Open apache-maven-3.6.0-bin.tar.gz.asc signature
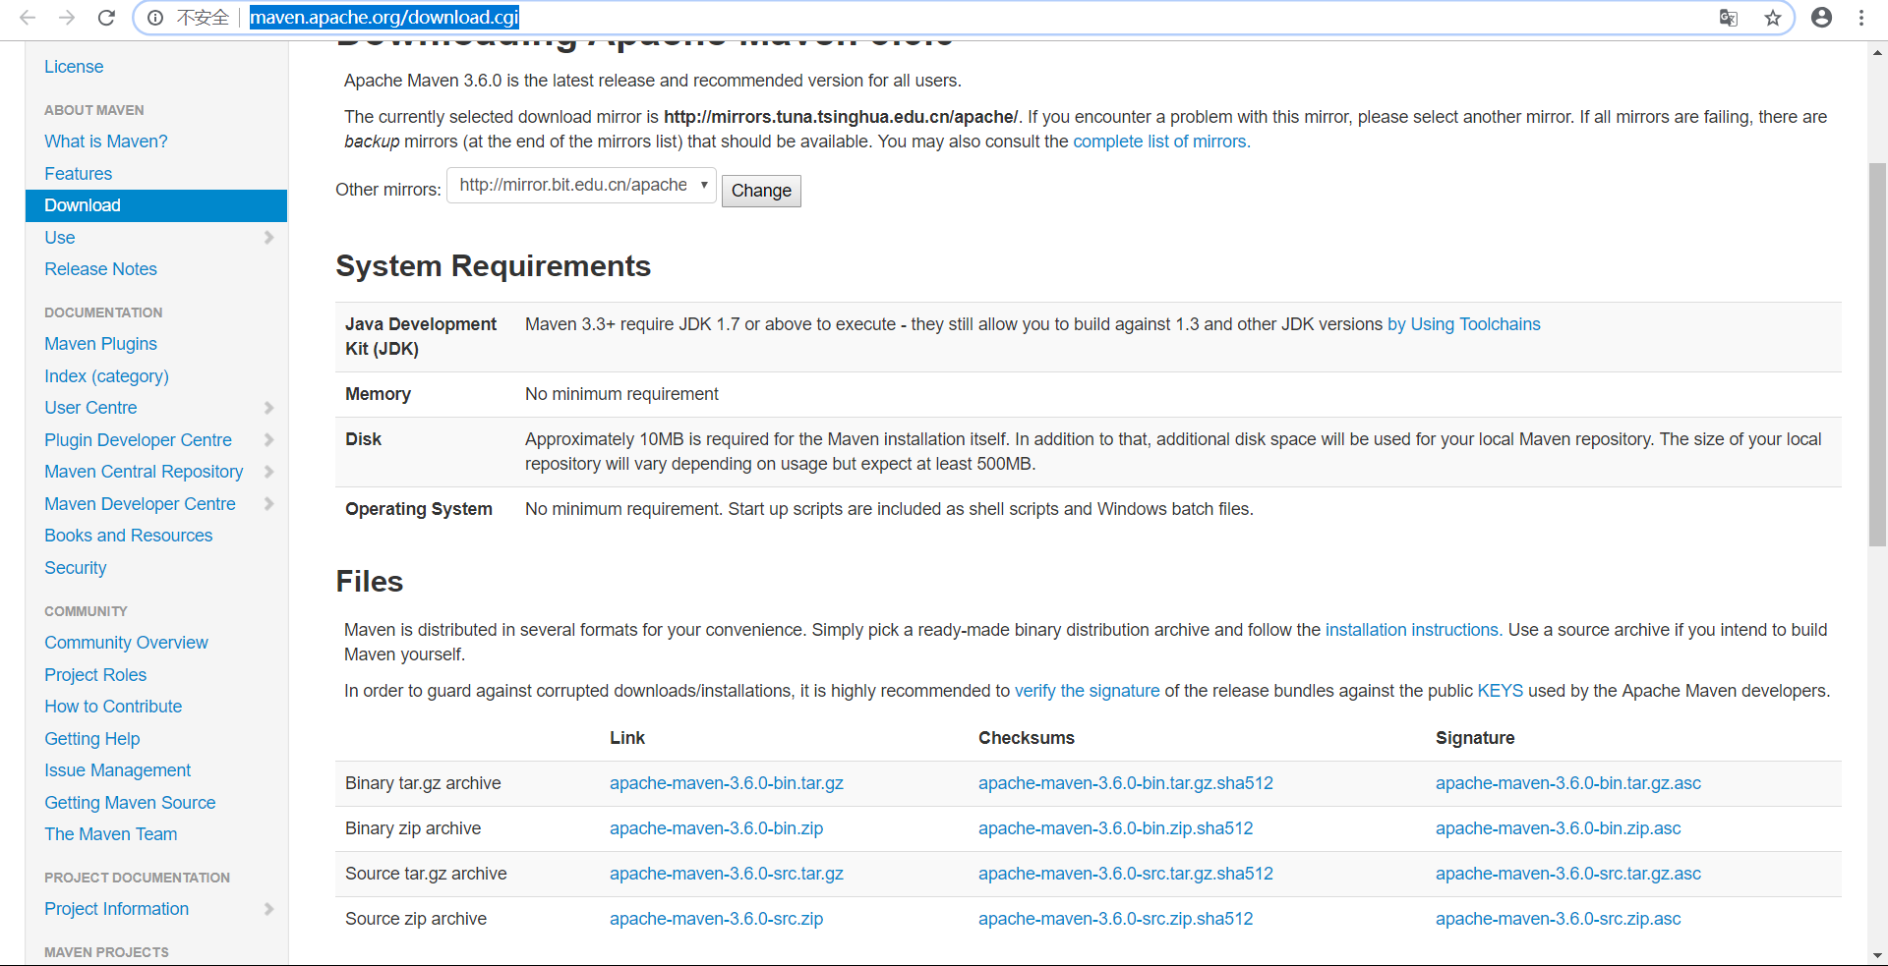 pyautogui.click(x=1568, y=783)
